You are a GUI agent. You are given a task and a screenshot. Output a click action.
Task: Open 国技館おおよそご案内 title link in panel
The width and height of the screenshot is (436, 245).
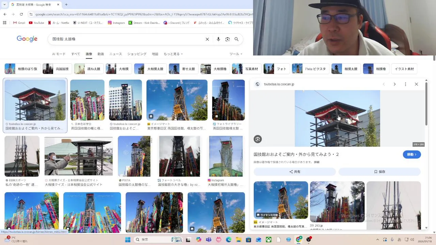pyautogui.click(x=296, y=154)
